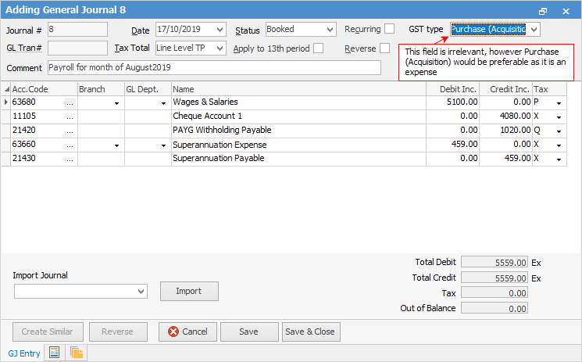
Task: Click into the Comment text field
Action: (x=213, y=68)
